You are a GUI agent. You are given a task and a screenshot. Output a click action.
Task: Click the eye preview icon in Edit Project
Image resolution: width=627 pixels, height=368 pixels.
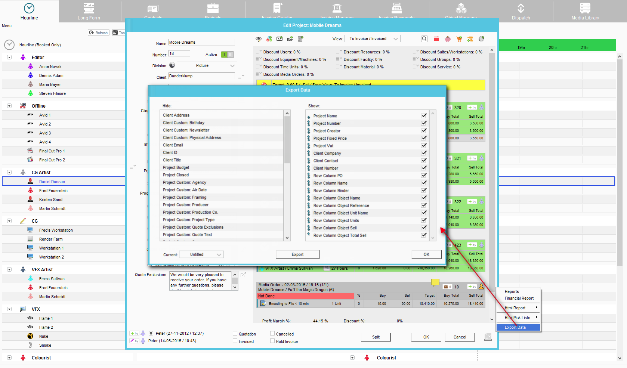pyautogui.click(x=258, y=38)
